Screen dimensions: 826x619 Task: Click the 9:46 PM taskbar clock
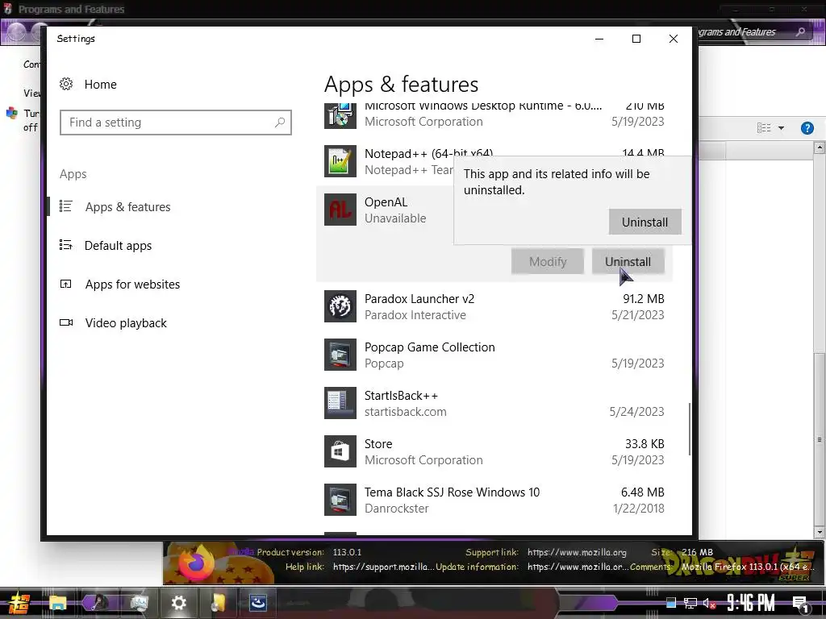click(x=751, y=603)
